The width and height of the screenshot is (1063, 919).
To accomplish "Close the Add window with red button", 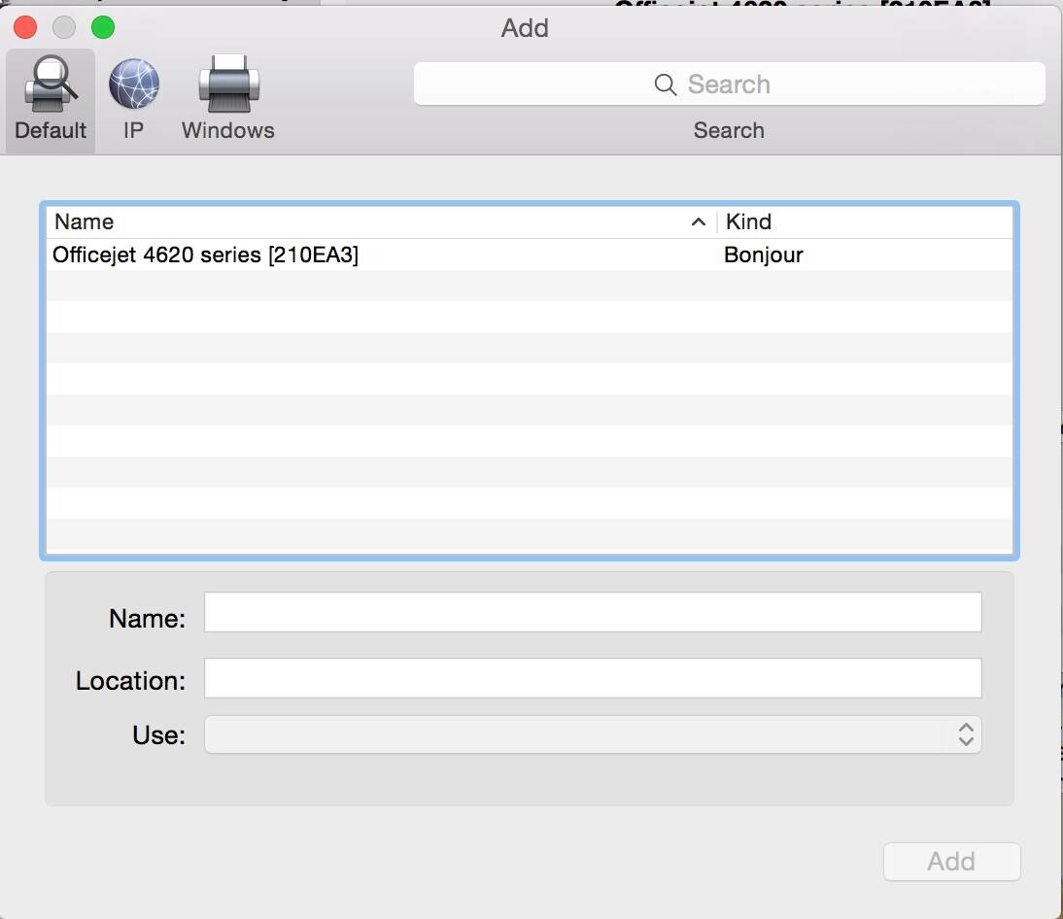I will pos(25,28).
